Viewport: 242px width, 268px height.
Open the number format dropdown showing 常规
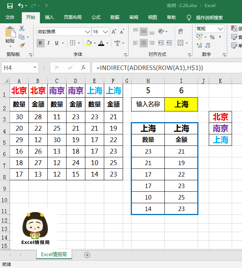coord(221,29)
